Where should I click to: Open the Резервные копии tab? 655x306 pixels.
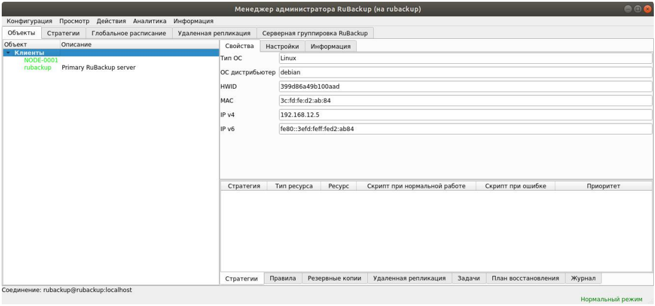[335, 278]
